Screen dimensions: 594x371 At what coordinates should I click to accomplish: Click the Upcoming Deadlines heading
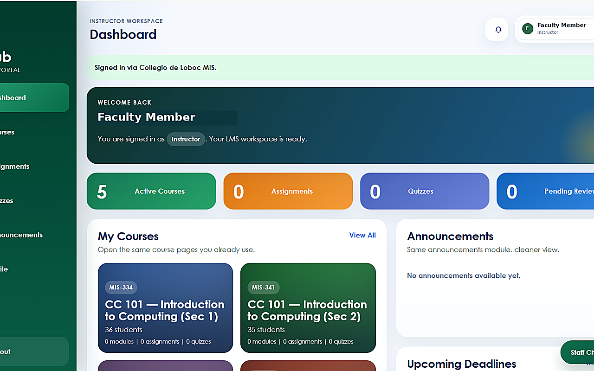point(462,364)
